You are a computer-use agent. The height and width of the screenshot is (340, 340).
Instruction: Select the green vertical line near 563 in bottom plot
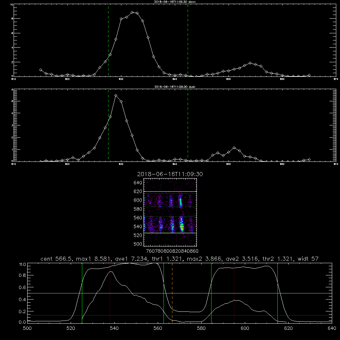point(164,293)
